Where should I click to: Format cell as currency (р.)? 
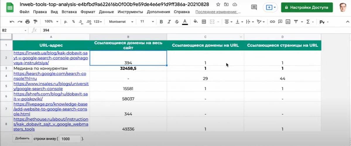[x=66, y=22]
